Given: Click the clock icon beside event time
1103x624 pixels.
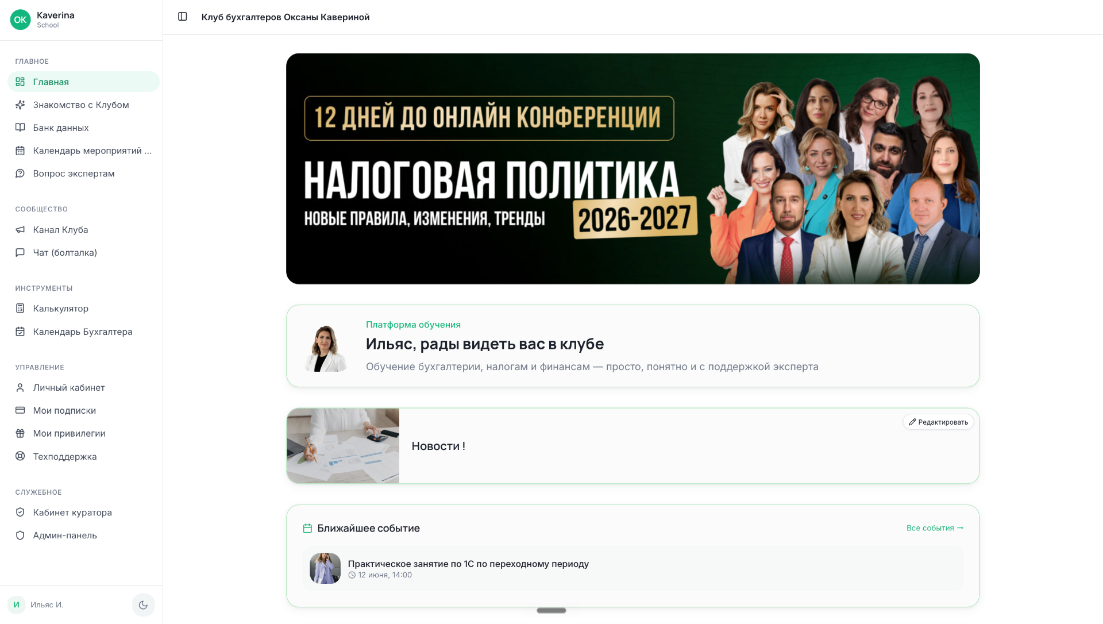Looking at the screenshot, I should coord(352,575).
